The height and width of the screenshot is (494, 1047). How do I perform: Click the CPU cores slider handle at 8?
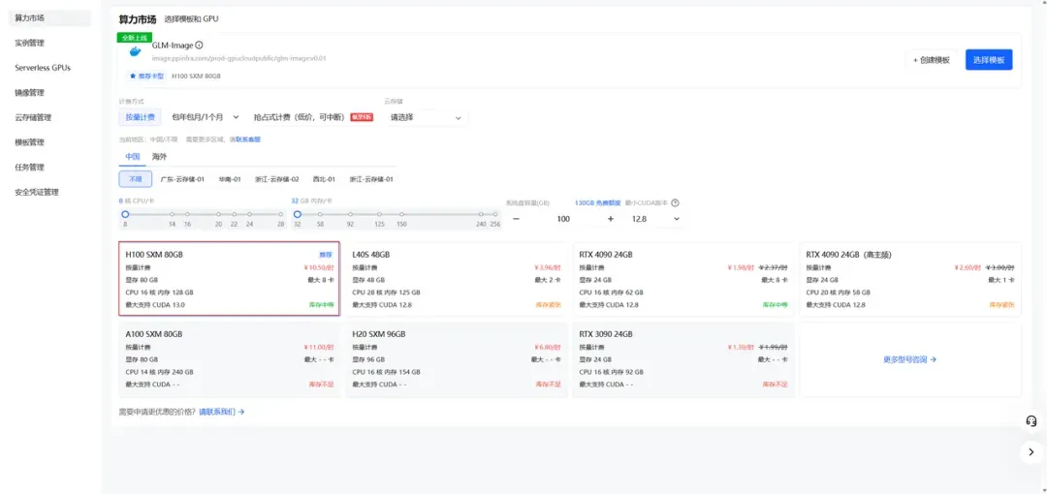(x=125, y=214)
